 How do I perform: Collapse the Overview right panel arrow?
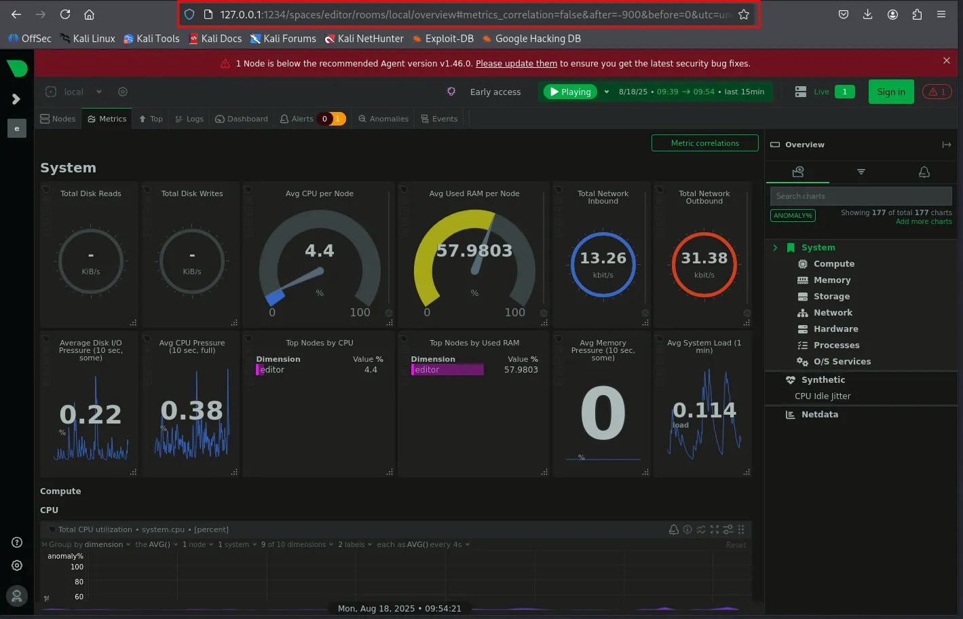coord(947,145)
